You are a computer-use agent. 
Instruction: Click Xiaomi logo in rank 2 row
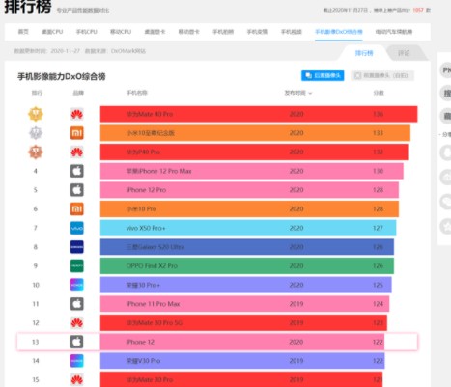[77, 133]
